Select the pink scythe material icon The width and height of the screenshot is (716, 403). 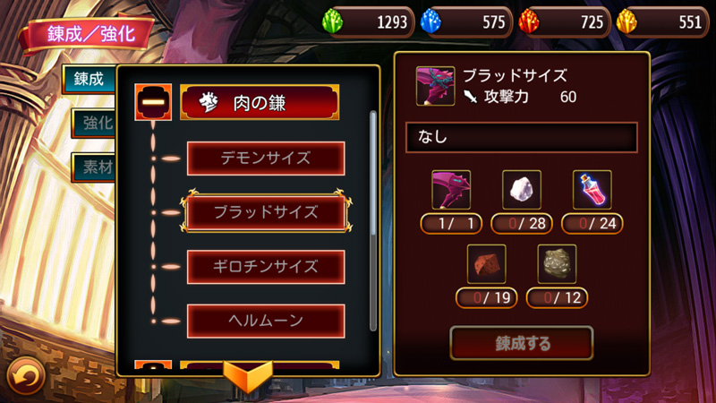451,190
